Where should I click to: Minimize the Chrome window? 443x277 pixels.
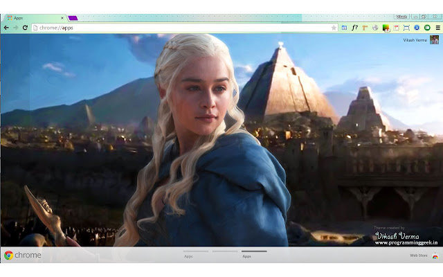point(415,17)
